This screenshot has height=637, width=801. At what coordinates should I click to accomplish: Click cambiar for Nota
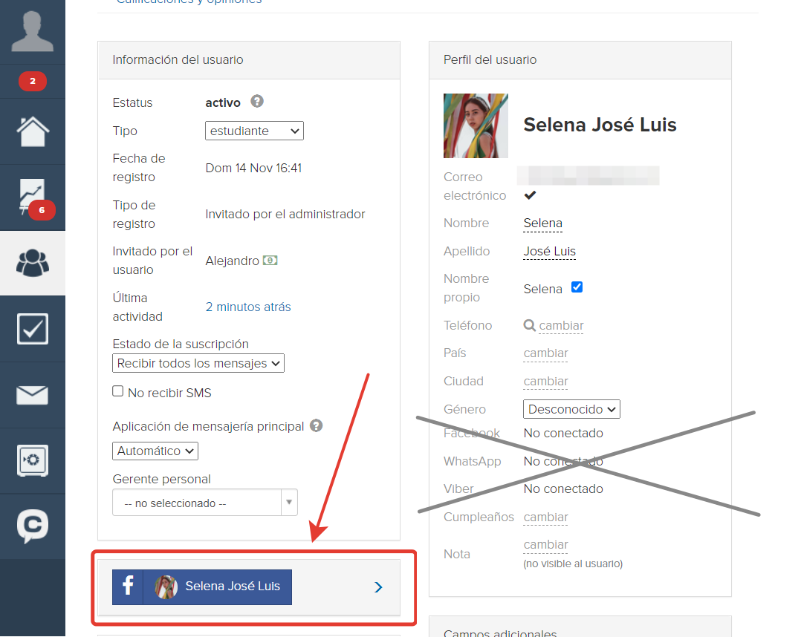546,545
